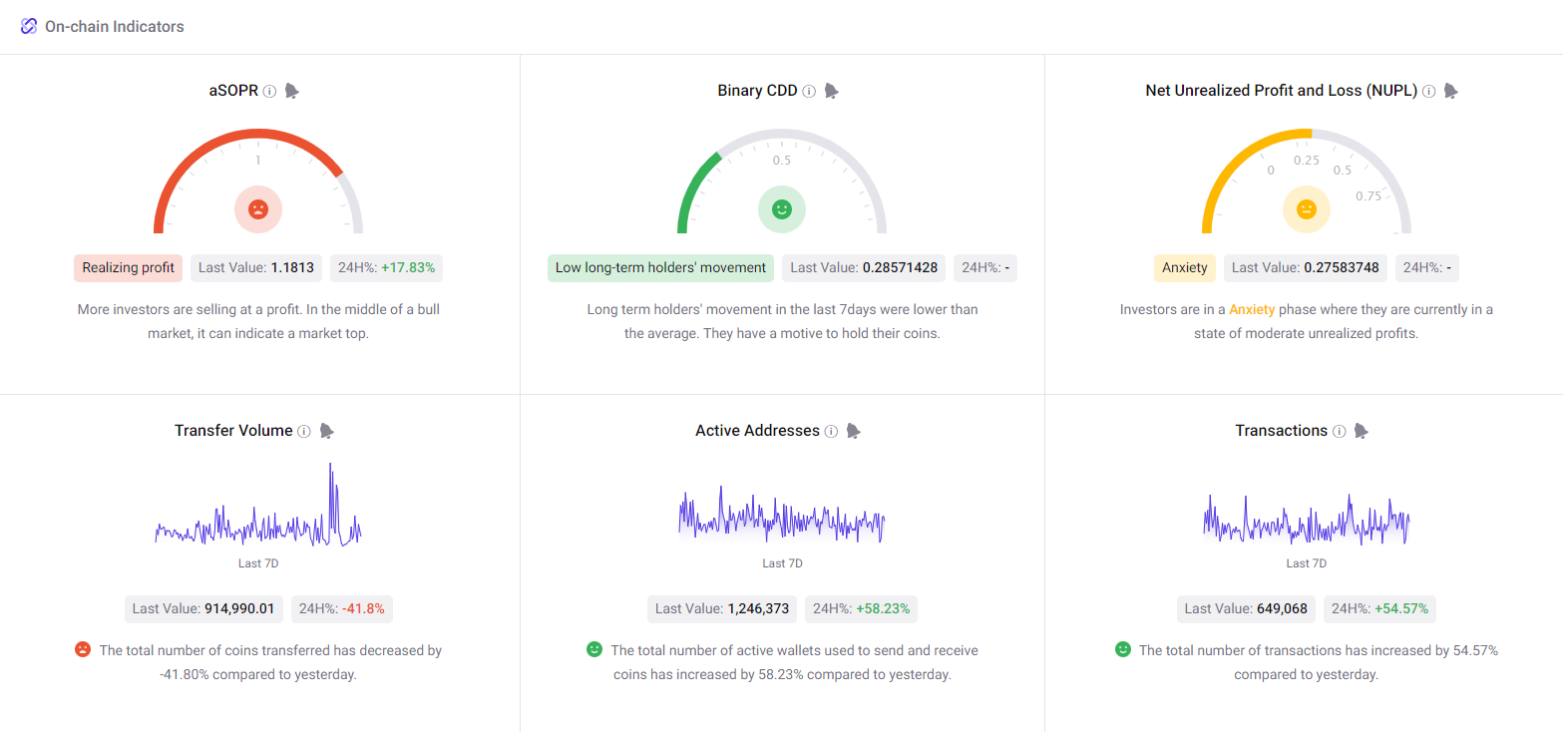This screenshot has height=732, width=1563.
Task: Click the green smiley beside Active Addresses description
Action: click(x=594, y=649)
